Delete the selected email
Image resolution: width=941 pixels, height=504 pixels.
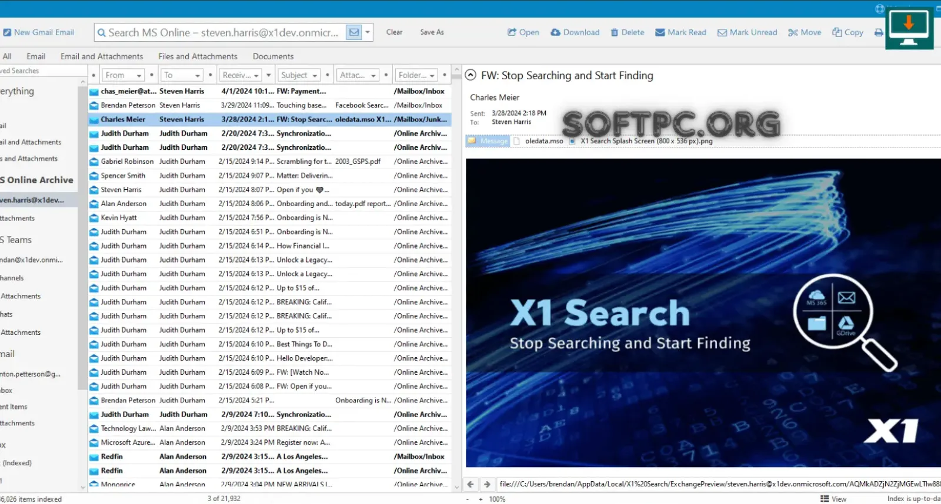pyautogui.click(x=628, y=32)
